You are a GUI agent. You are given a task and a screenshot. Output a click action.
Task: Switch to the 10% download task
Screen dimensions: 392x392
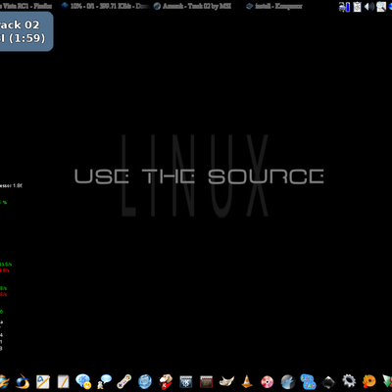pos(105,6)
